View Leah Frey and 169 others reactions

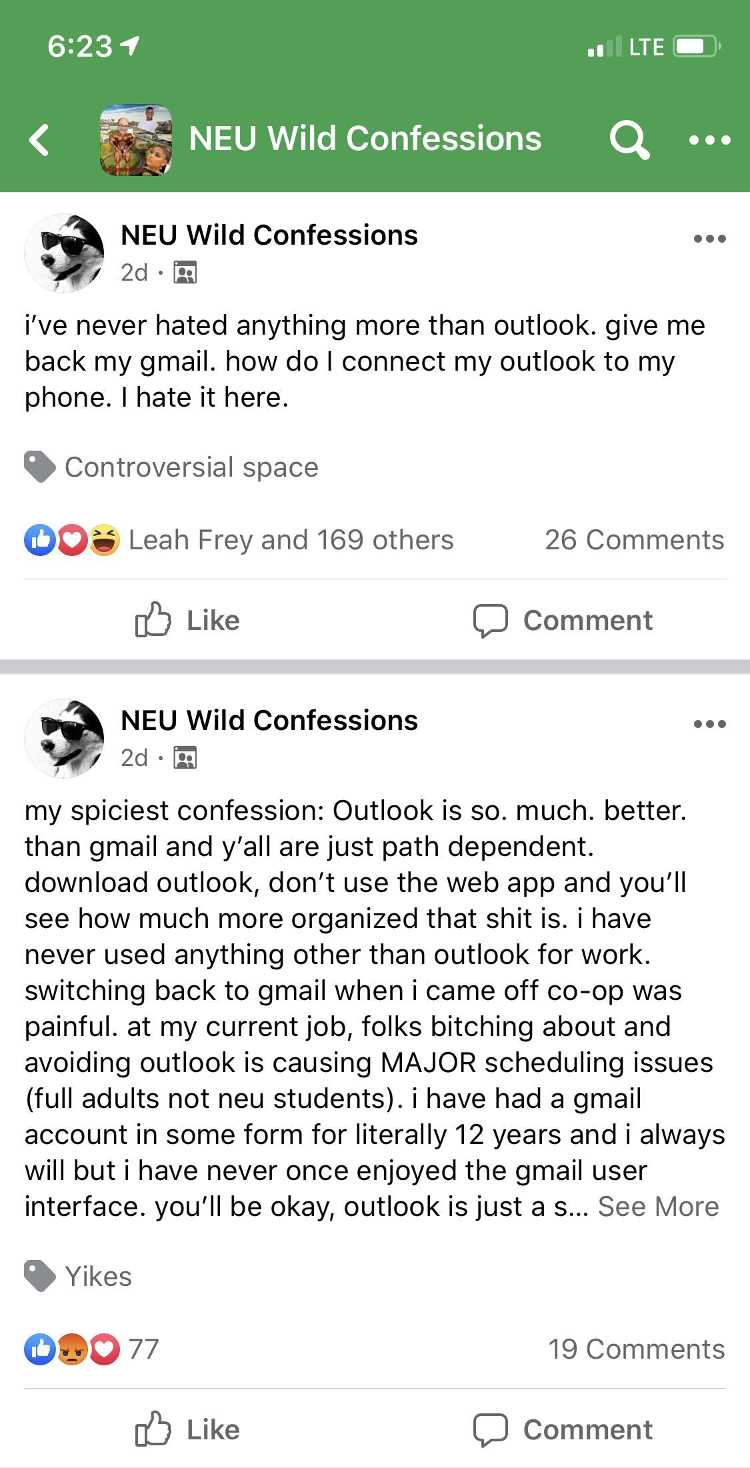pos(290,540)
